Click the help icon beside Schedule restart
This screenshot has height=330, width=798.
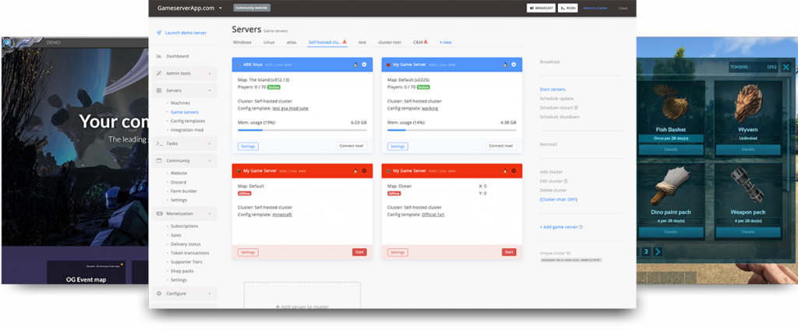tap(576, 107)
